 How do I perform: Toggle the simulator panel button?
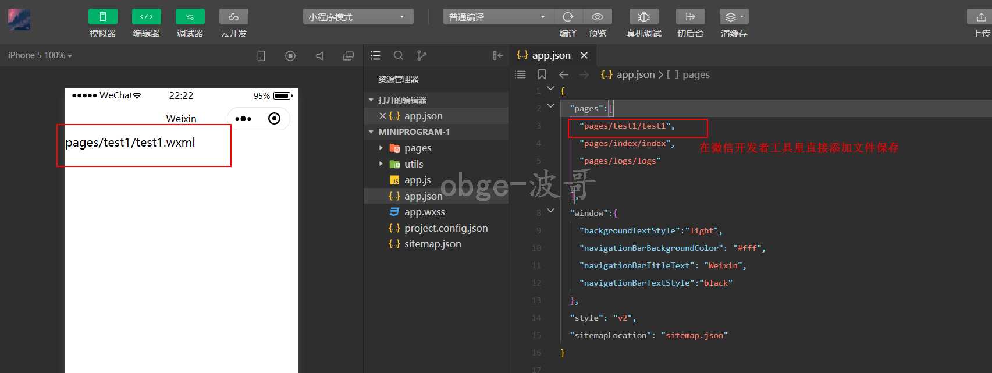point(102,17)
